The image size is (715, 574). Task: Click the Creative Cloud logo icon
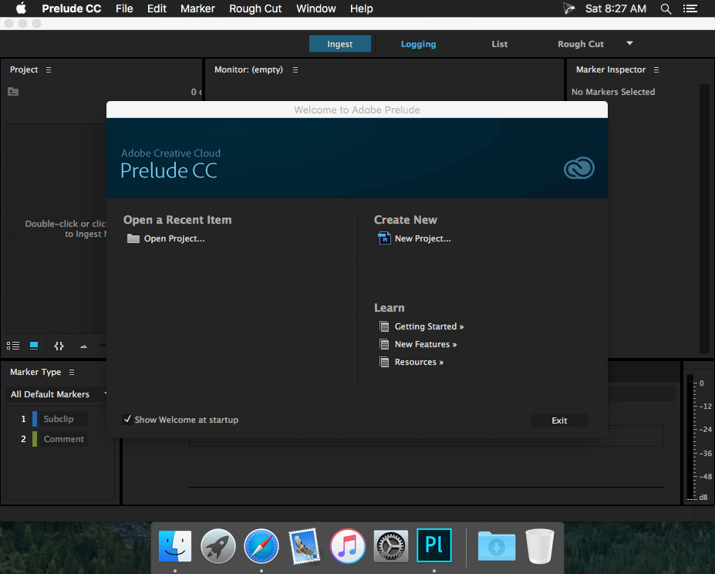click(579, 168)
